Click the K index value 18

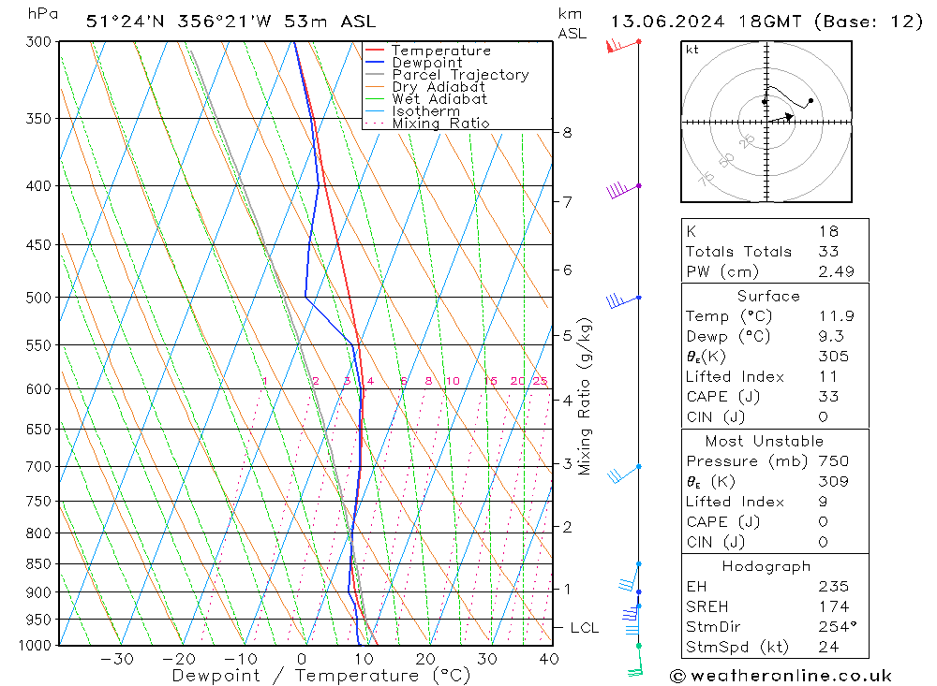pyautogui.click(x=829, y=232)
